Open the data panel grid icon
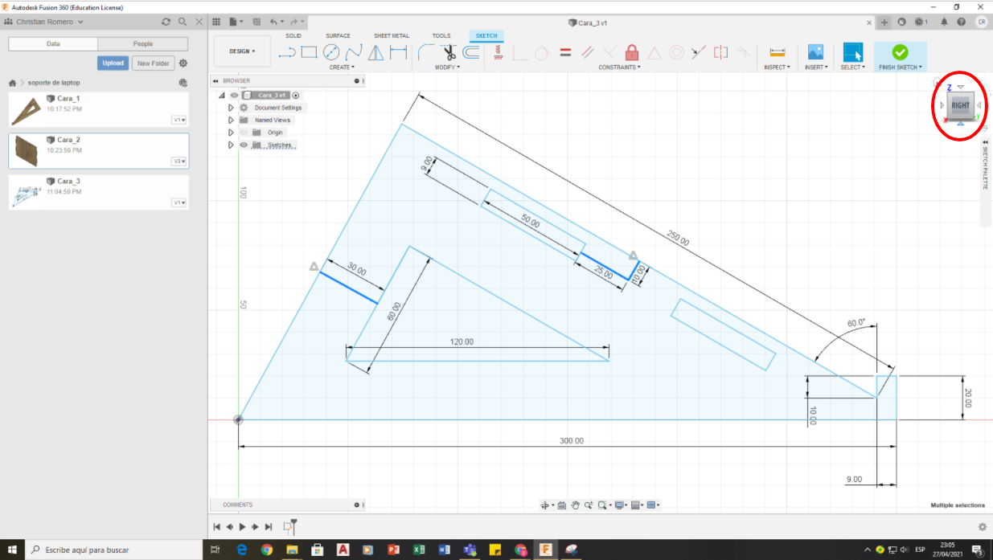Screen dimensions: 993x560 point(216,22)
